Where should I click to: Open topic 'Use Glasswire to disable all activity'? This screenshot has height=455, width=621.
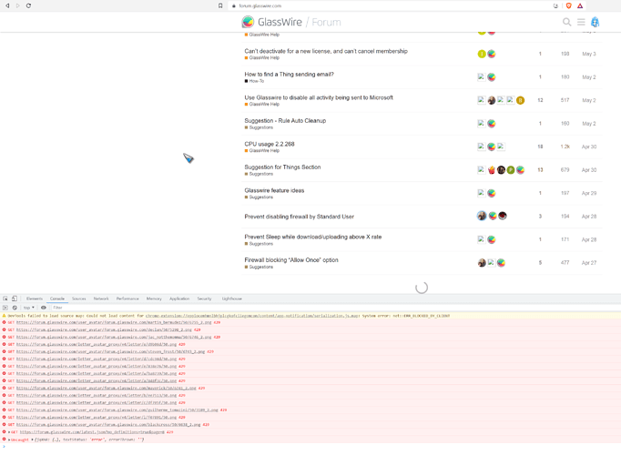pos(319,97)
